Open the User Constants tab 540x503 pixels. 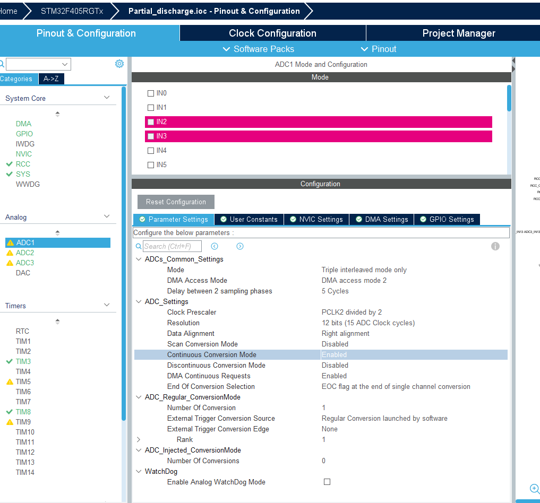pos(249,219)
